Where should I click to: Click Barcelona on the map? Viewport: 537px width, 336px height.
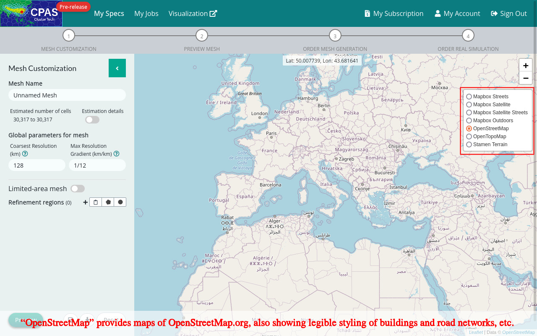pyautogui.click(x=271, y=185)
